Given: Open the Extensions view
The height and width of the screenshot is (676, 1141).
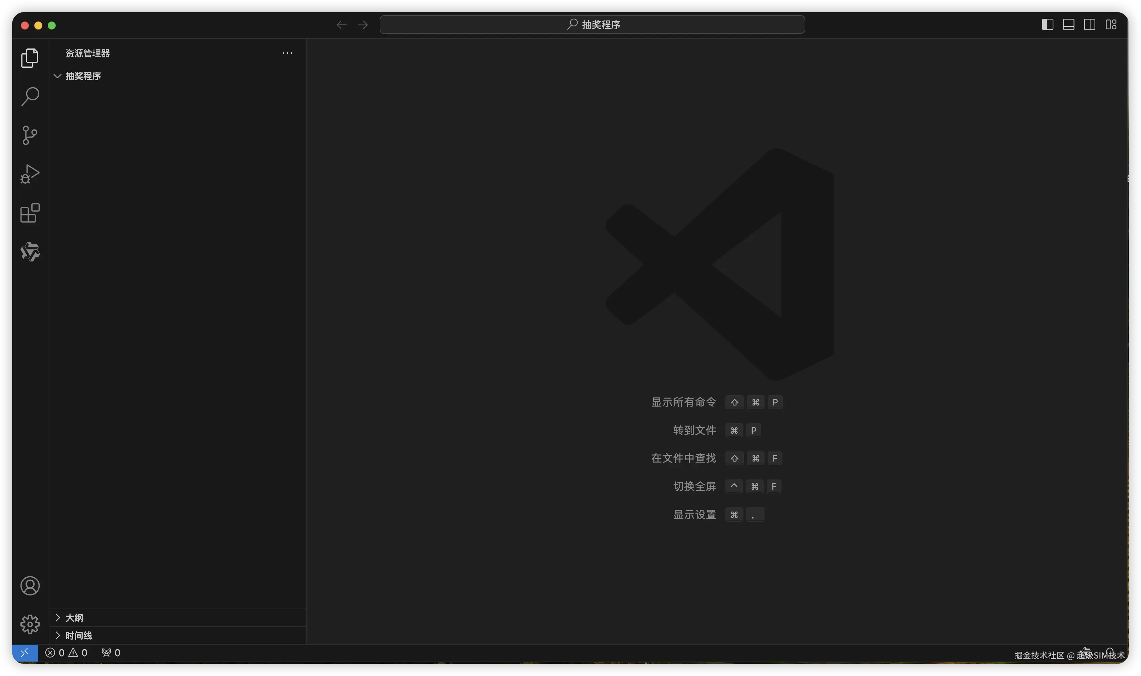Looking at the screenshot, I should pos(30,213).
